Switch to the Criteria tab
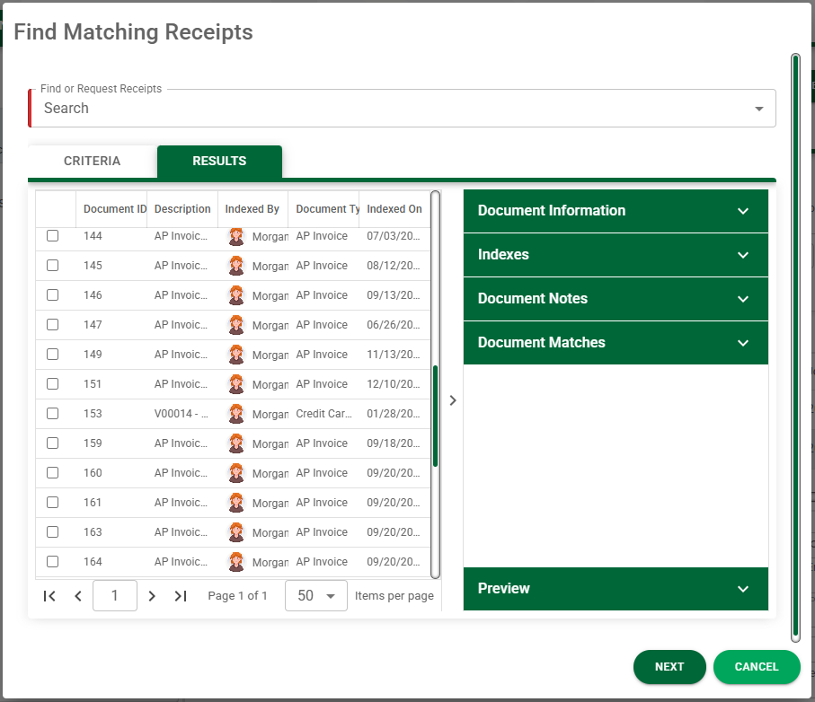 [x=92, y=161]
